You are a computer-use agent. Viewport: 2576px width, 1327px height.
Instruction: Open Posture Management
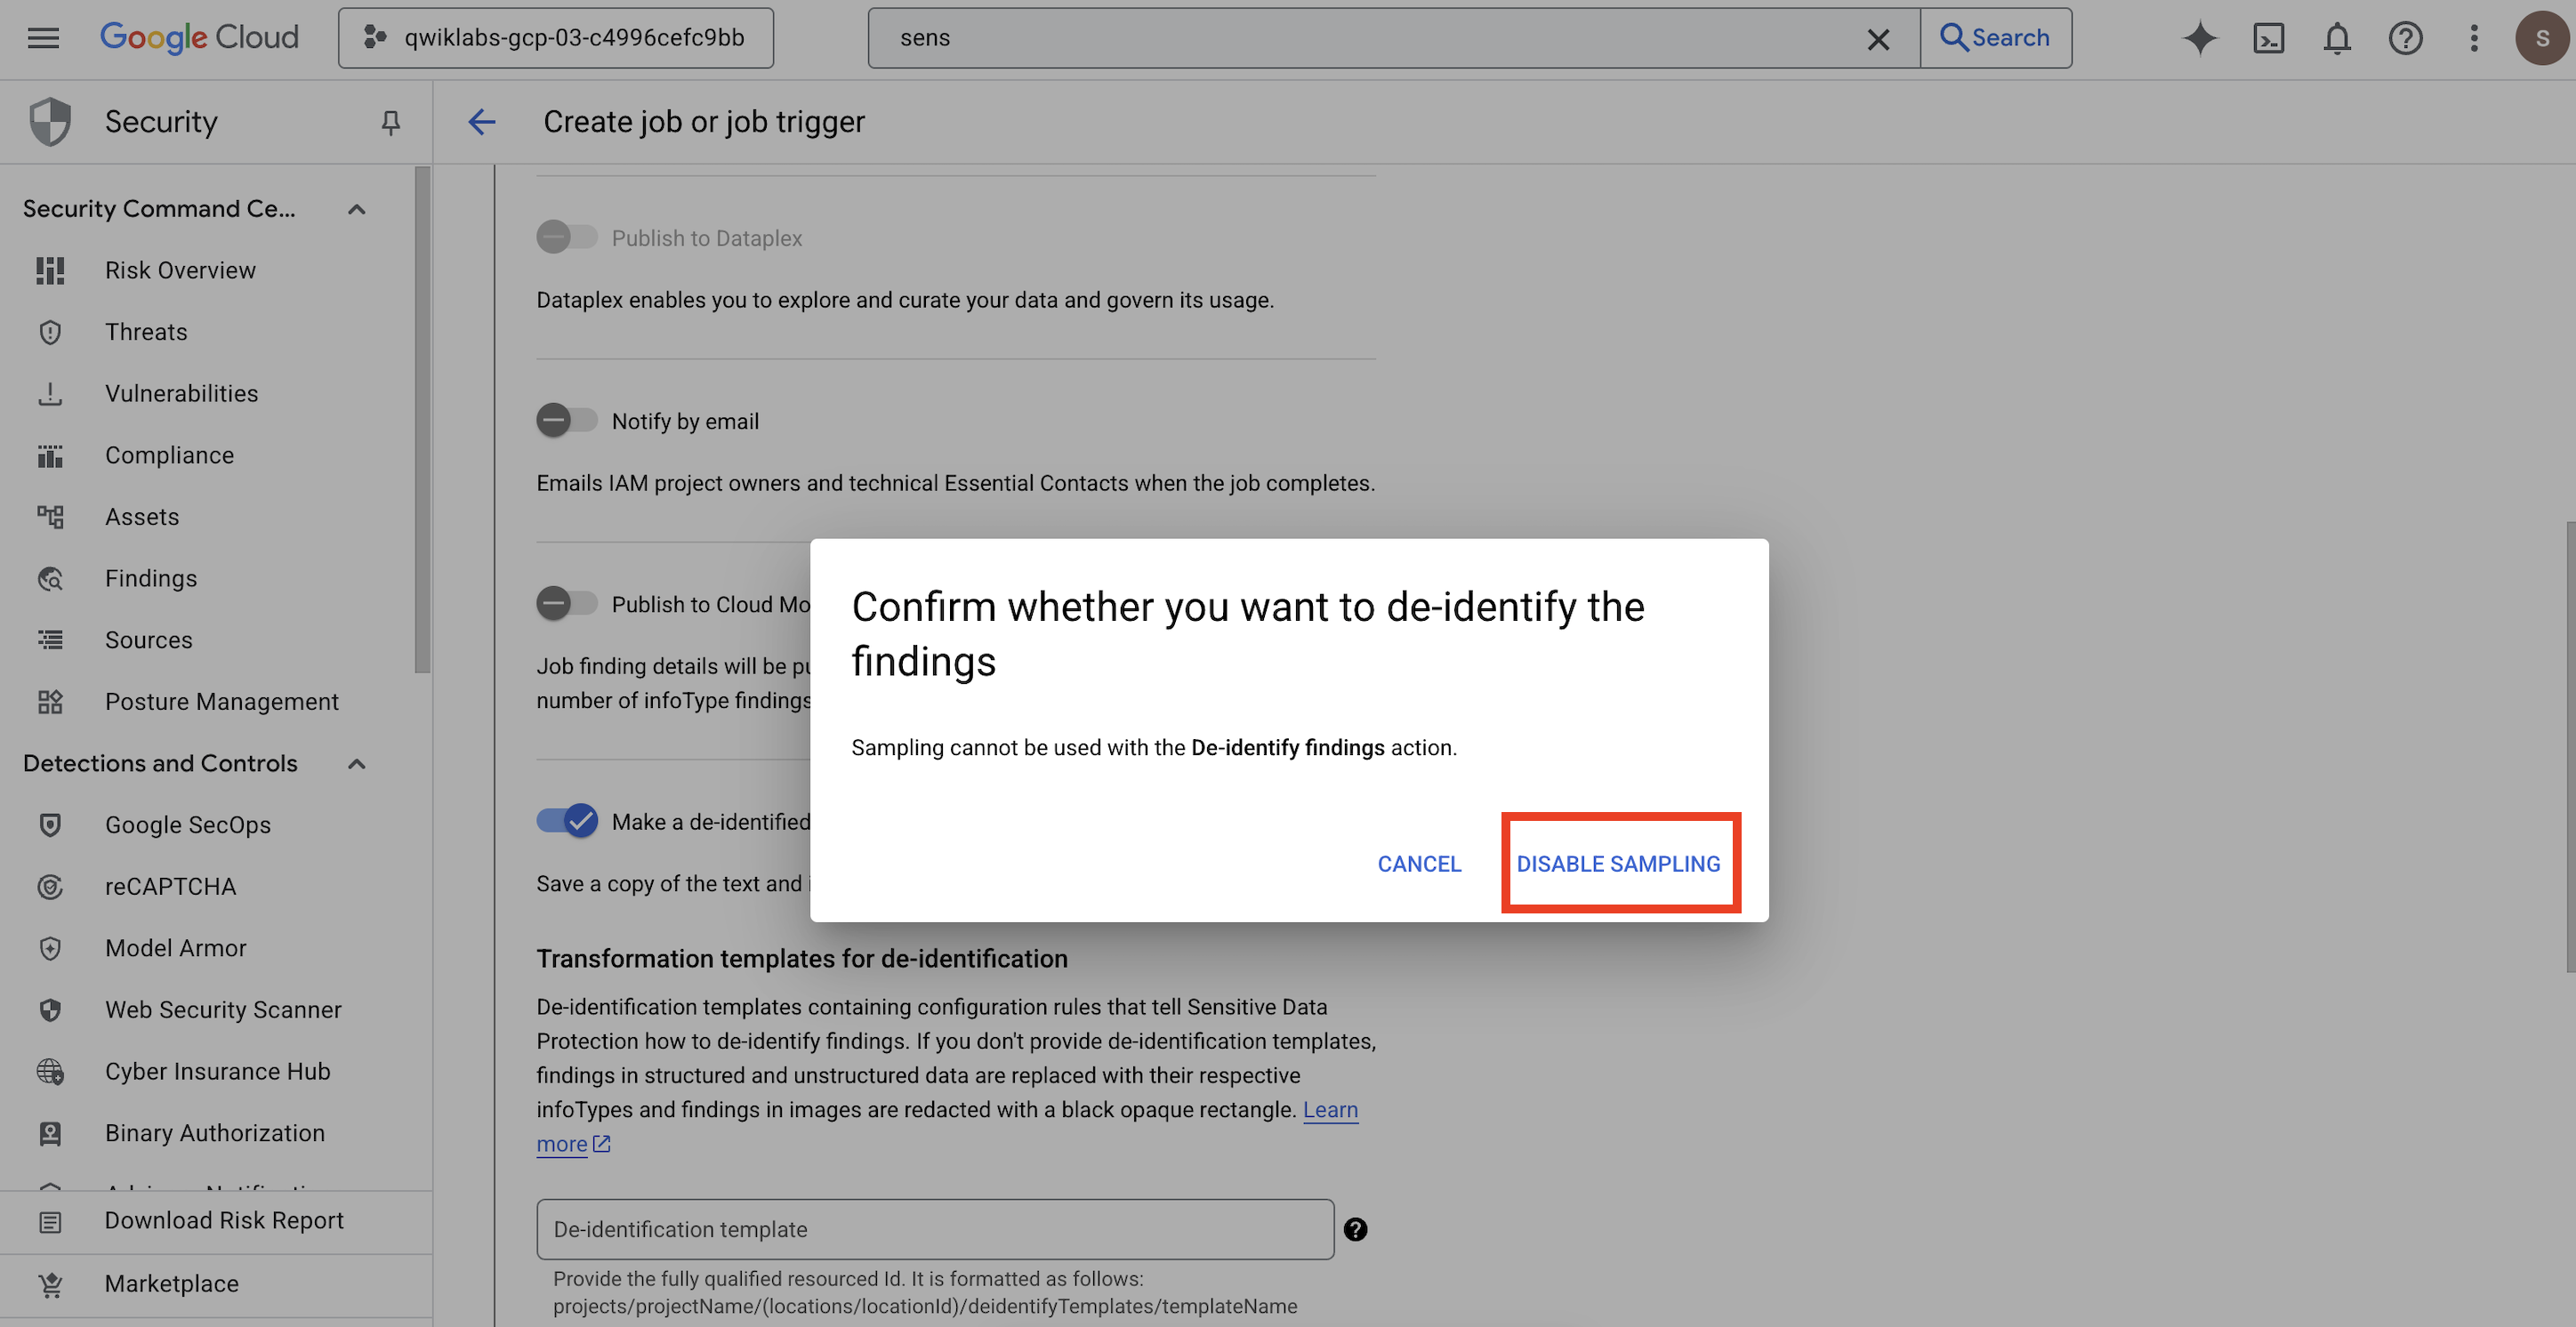pos(222,701)
